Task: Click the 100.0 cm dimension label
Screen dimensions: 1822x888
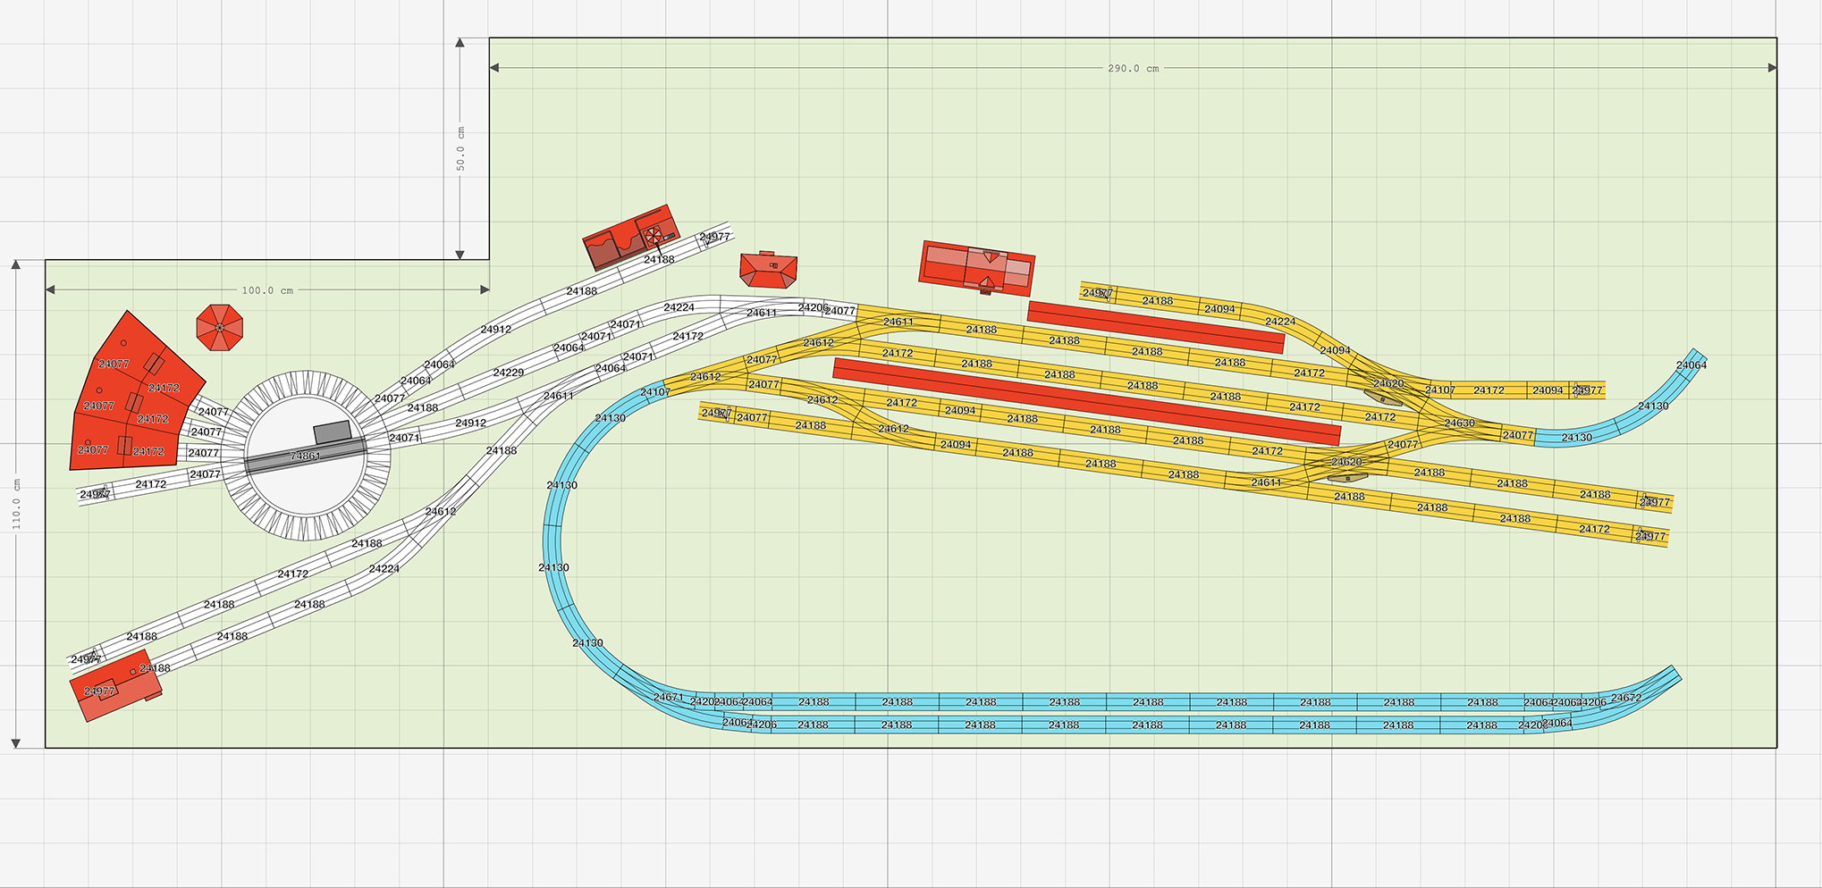Action: [267, 290]
